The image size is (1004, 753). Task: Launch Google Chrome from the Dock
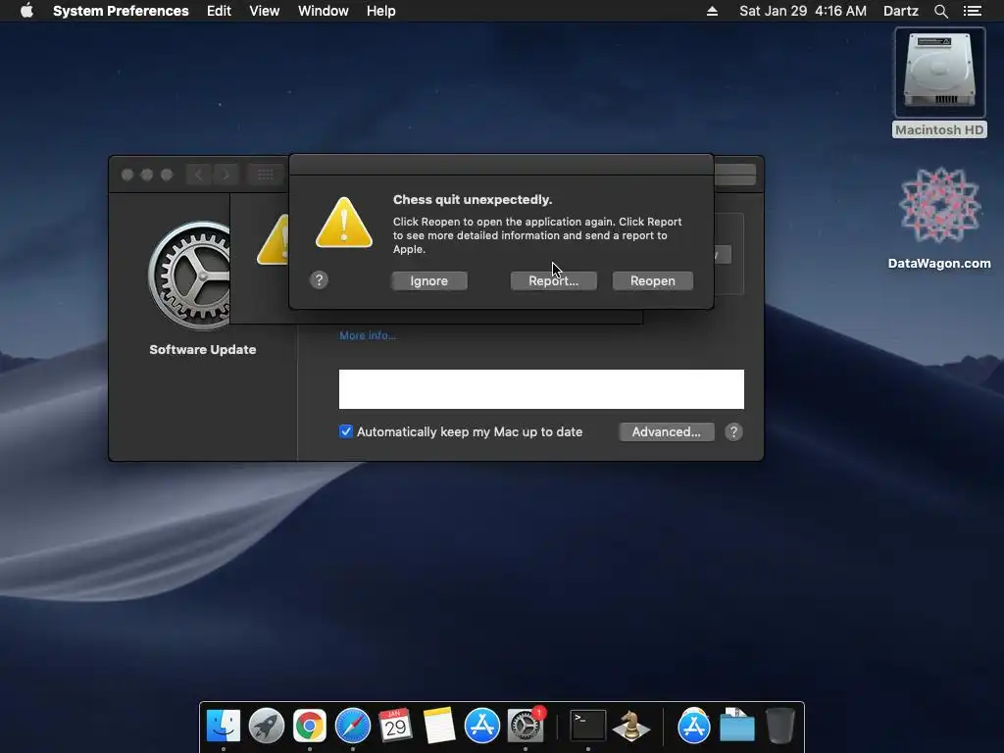(309, 727)
